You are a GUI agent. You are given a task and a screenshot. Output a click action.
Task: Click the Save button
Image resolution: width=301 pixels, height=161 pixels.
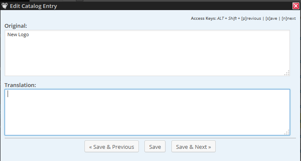[x=155, y=146]
